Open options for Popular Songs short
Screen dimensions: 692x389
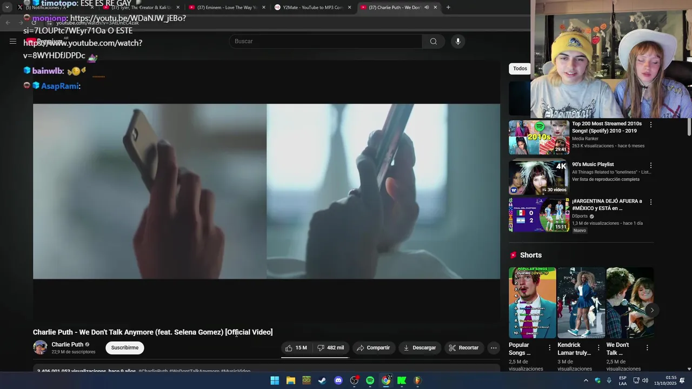pyautogui.click(x=550, y=347)
